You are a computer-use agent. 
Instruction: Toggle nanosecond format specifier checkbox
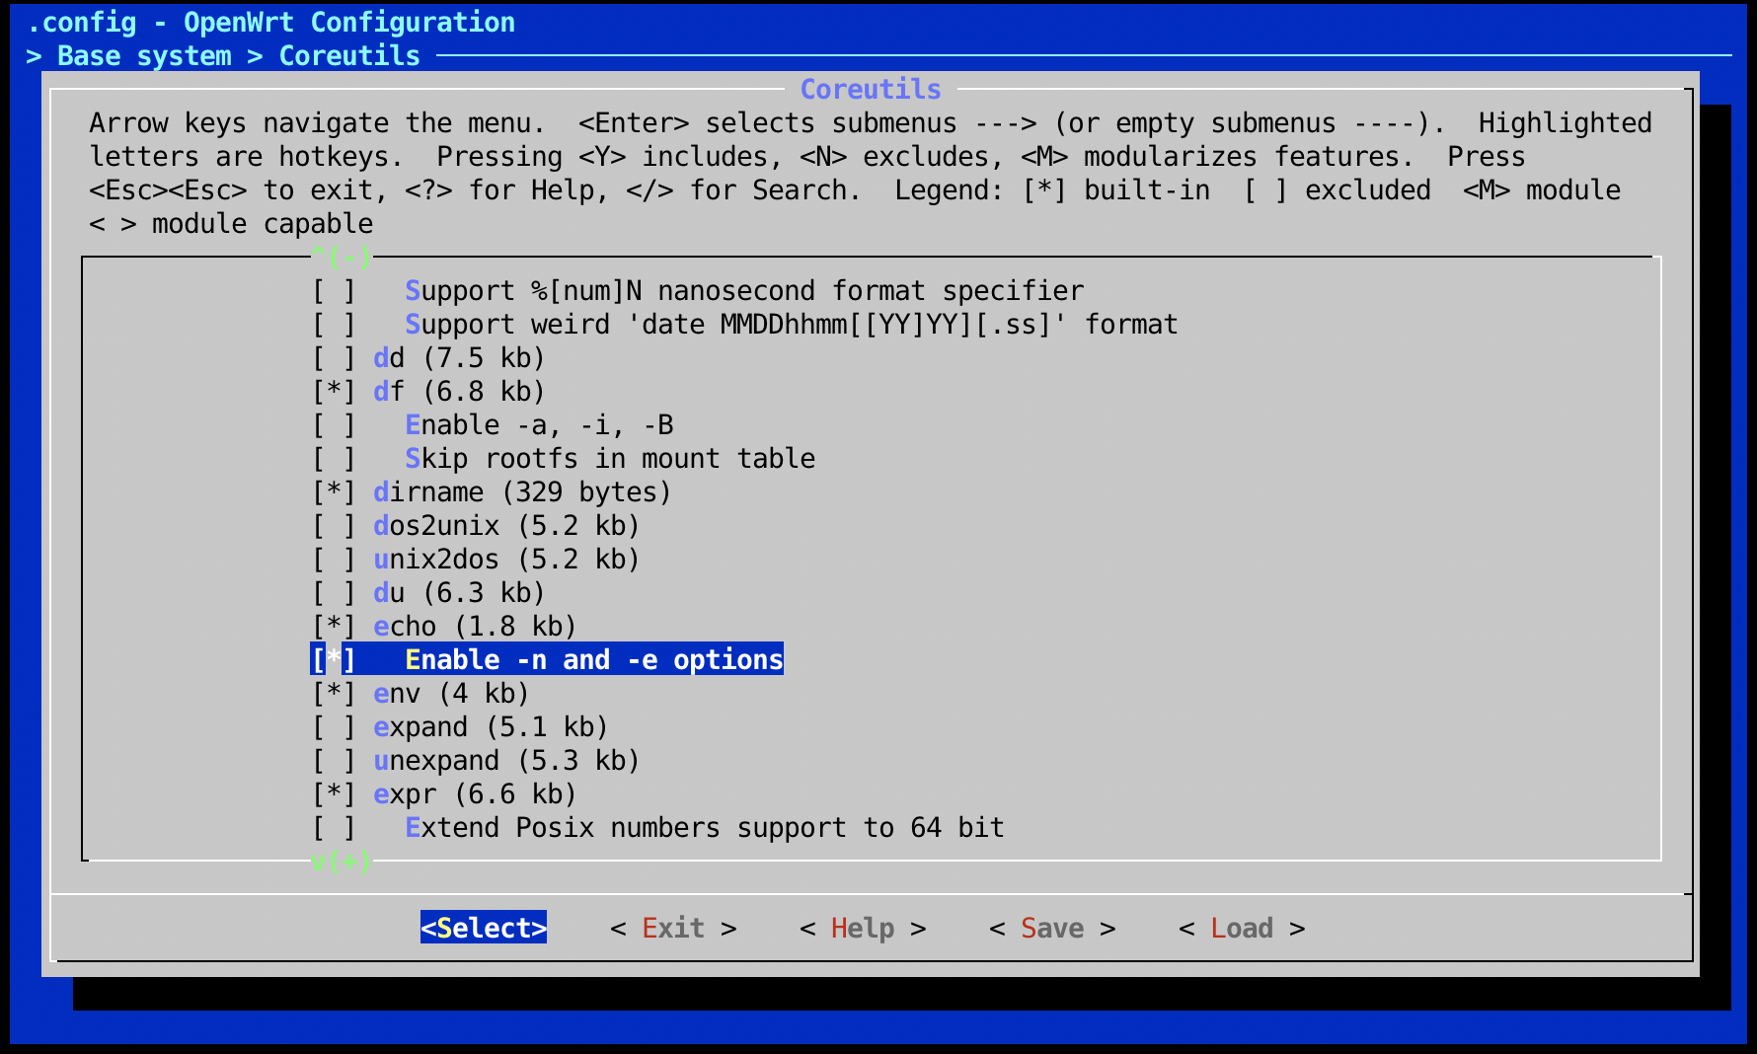[334, 291]
